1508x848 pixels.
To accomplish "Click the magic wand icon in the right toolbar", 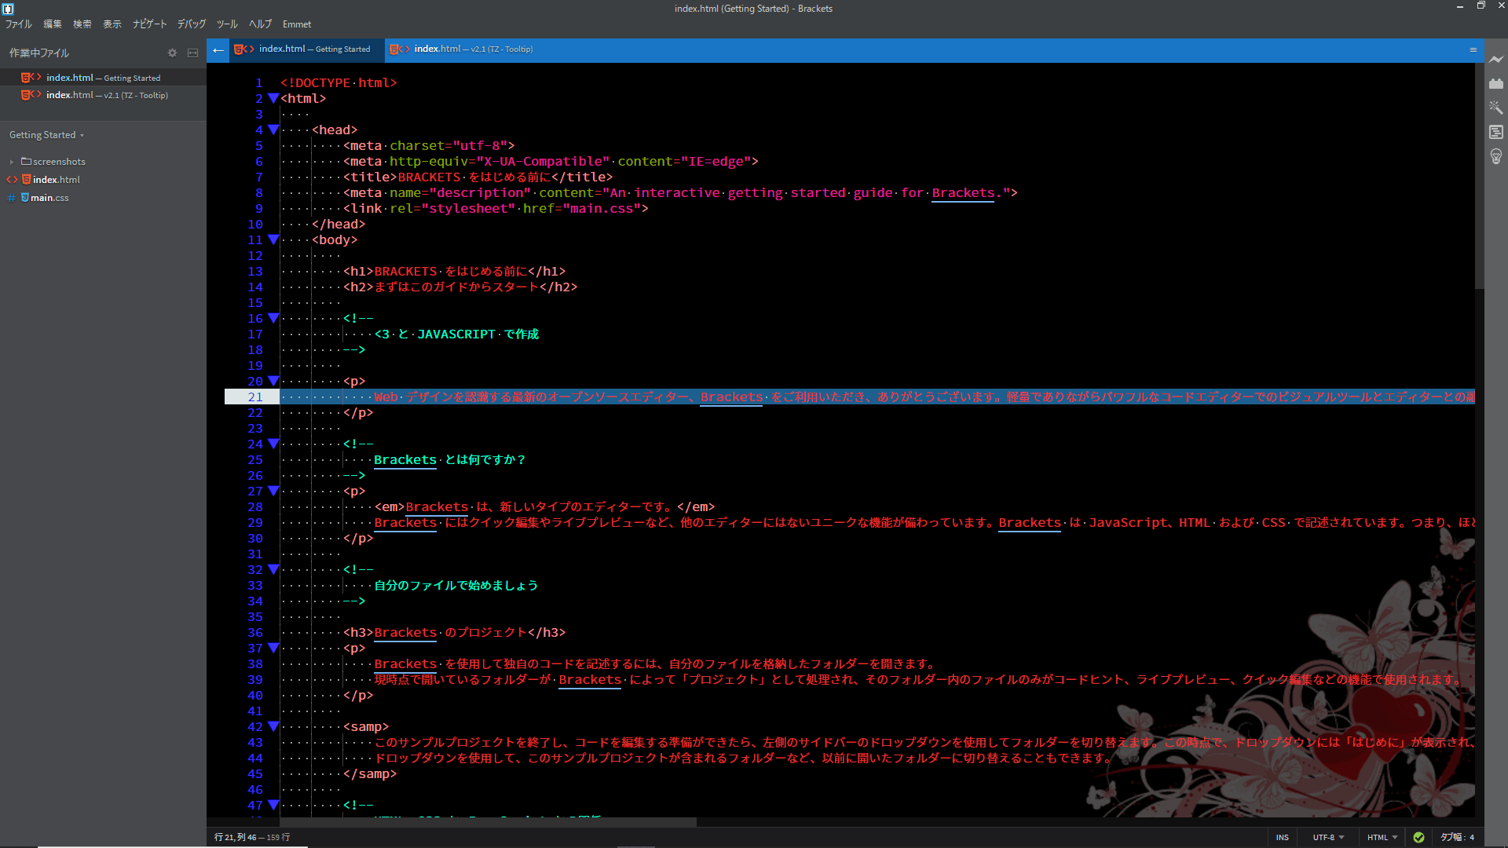I will [x=1495, y=108].
